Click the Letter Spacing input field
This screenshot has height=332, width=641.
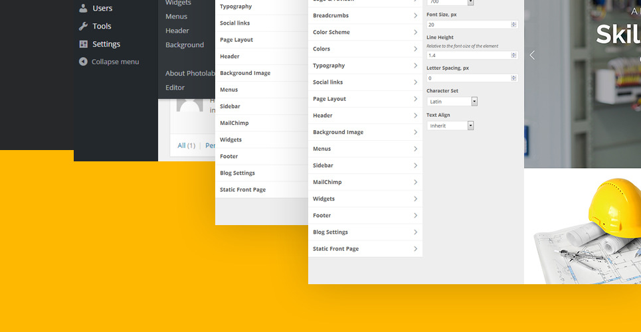(x=468, y=78)
